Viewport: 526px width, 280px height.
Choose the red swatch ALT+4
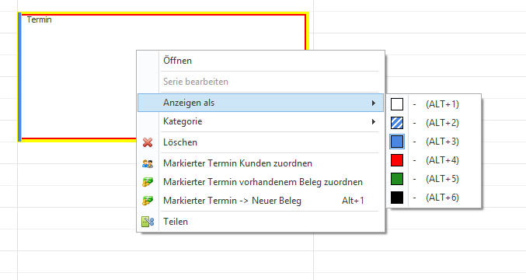pyautogui.click(x=397, y=160)
